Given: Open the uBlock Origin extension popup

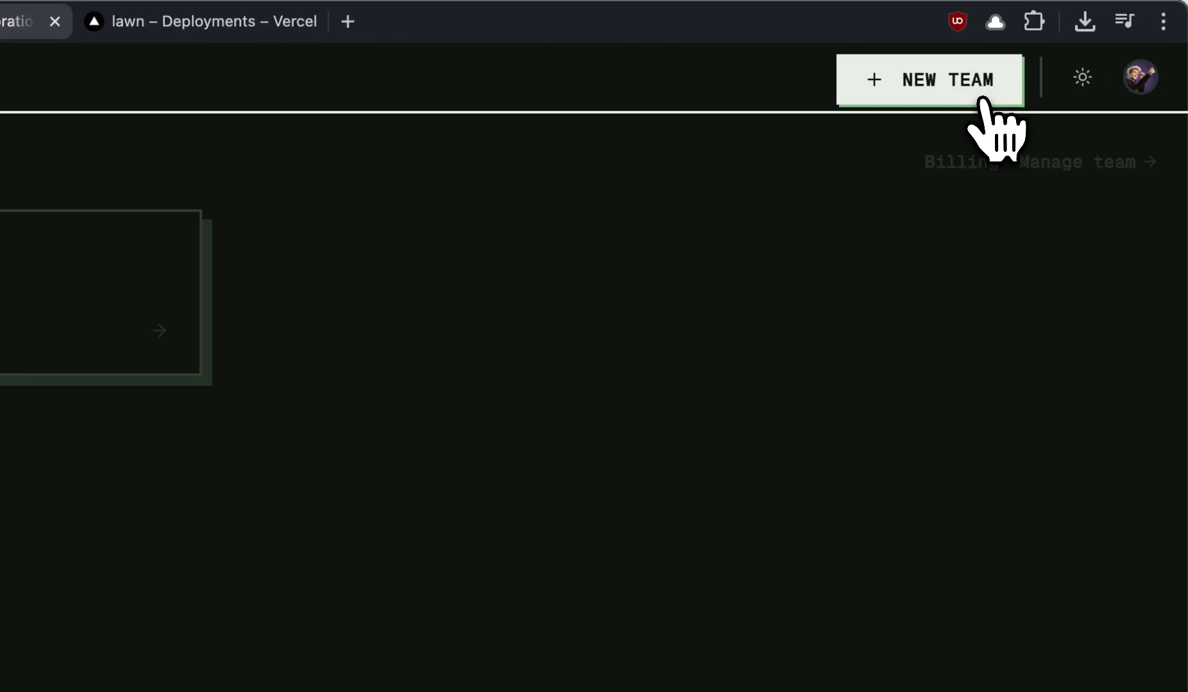Looking at the screenshot, I should pos(958,21).
